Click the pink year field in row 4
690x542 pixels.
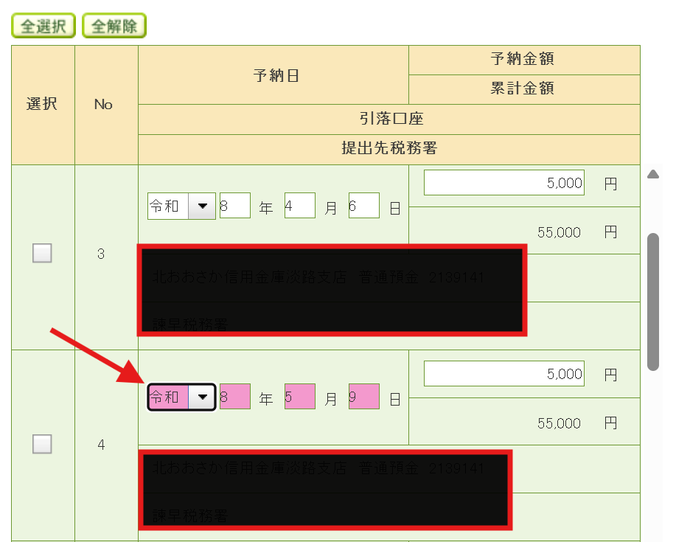234,397
